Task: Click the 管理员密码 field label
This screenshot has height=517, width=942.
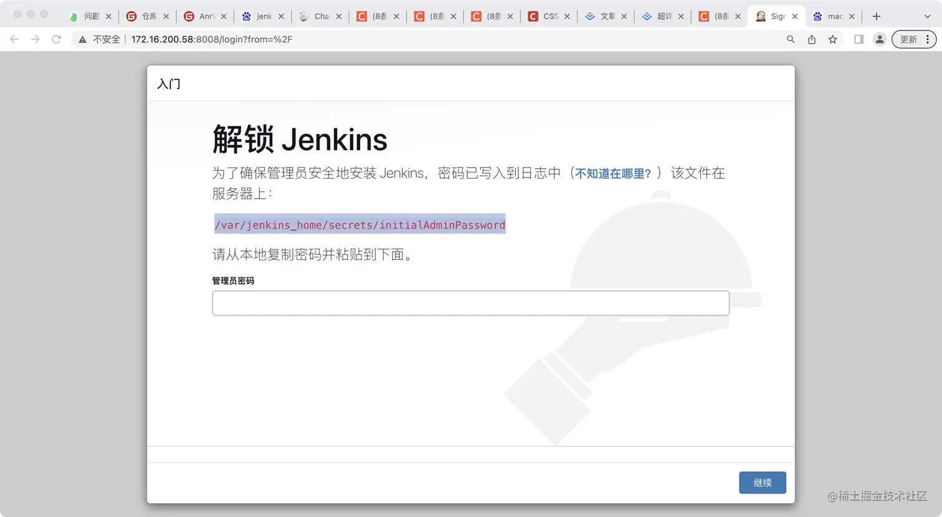Action: pos(233,281)
